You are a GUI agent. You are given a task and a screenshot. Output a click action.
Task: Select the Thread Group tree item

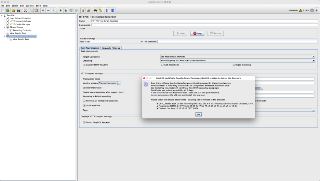16,27
